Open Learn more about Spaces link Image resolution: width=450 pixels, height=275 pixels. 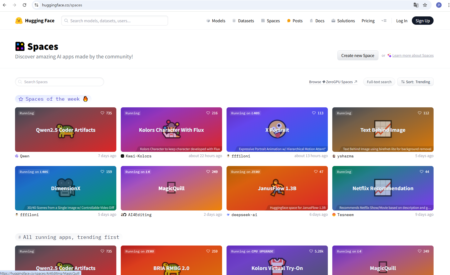click(413, 55)
